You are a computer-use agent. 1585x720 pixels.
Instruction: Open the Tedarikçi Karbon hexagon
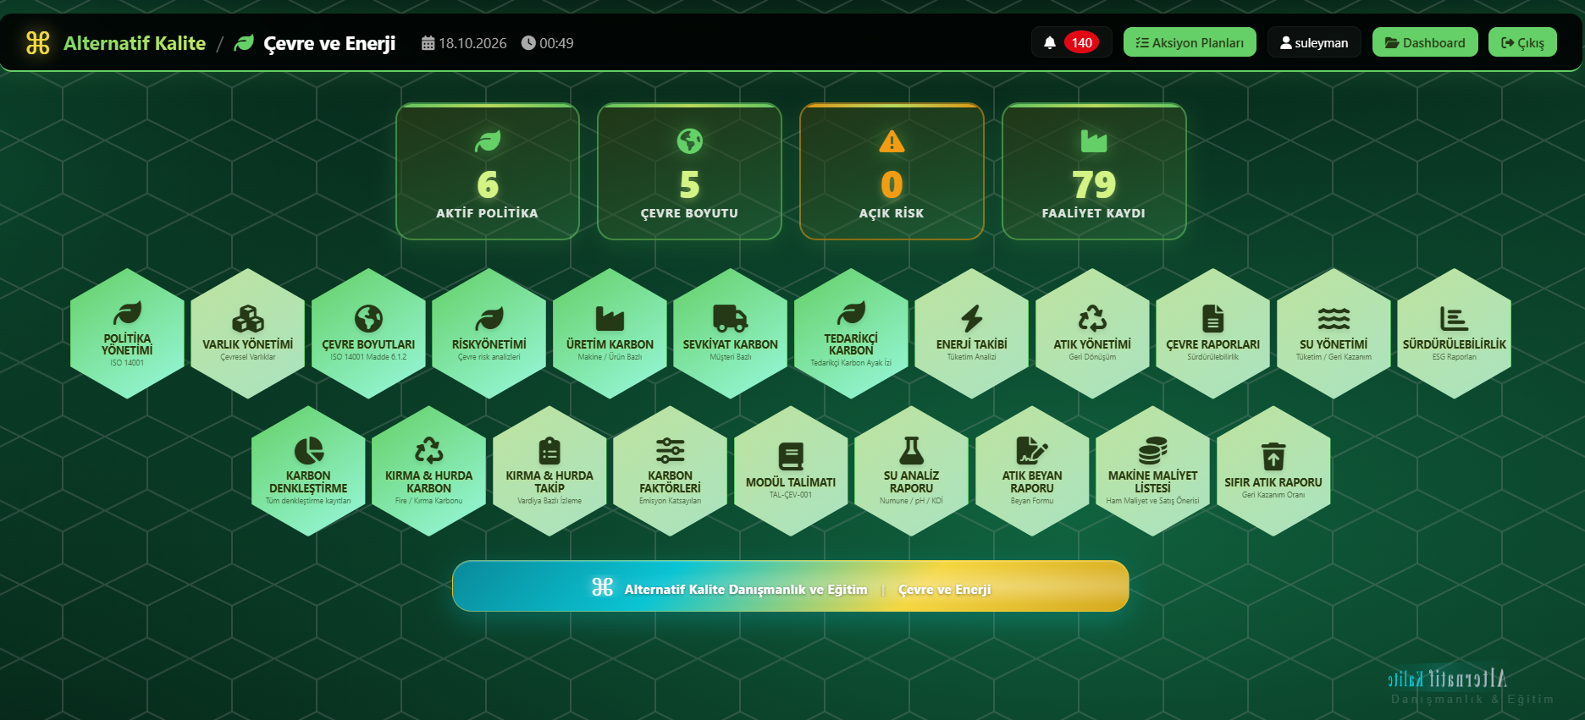pos(851,333)
